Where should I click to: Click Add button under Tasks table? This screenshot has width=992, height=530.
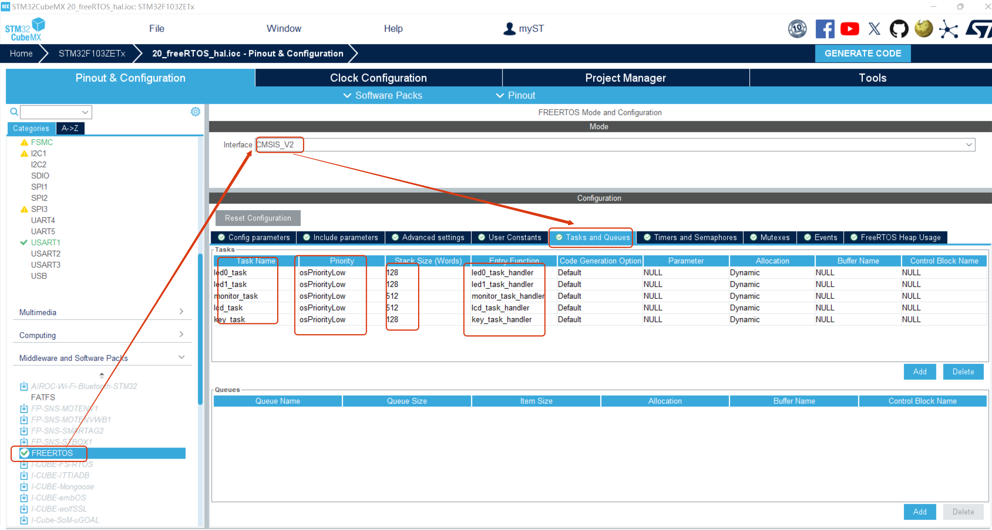(x=920, y=371)
